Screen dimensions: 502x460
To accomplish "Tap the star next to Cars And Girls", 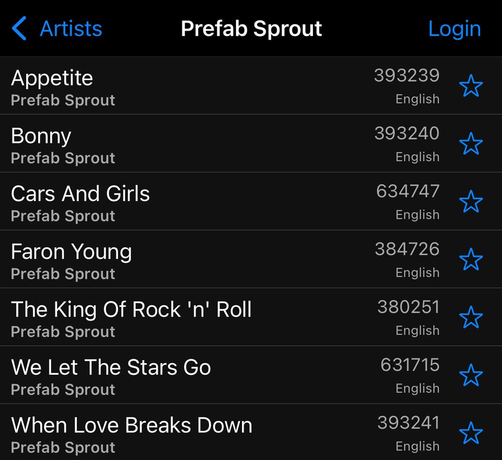I will [472, 201].
